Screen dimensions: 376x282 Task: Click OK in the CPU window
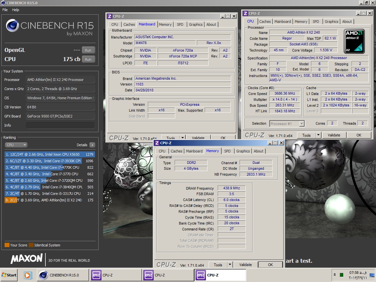tap(359, 135)
